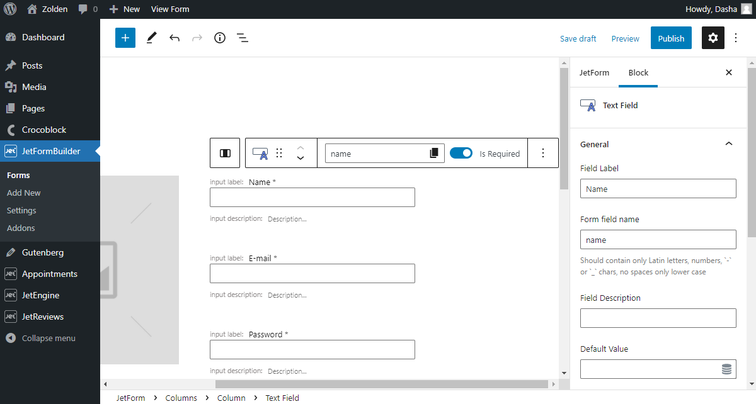
Task: Click the Save draft link
Action: 578,38
